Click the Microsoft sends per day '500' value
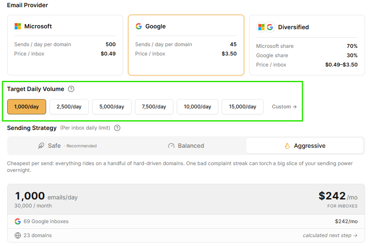This screenshot has width=371, height=246. click(x=110, y=44)
